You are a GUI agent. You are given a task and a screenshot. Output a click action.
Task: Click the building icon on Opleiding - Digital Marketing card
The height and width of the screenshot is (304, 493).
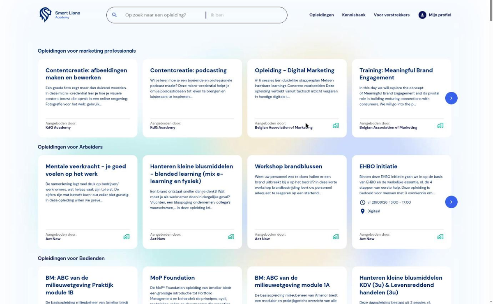(x=336, y=125)
